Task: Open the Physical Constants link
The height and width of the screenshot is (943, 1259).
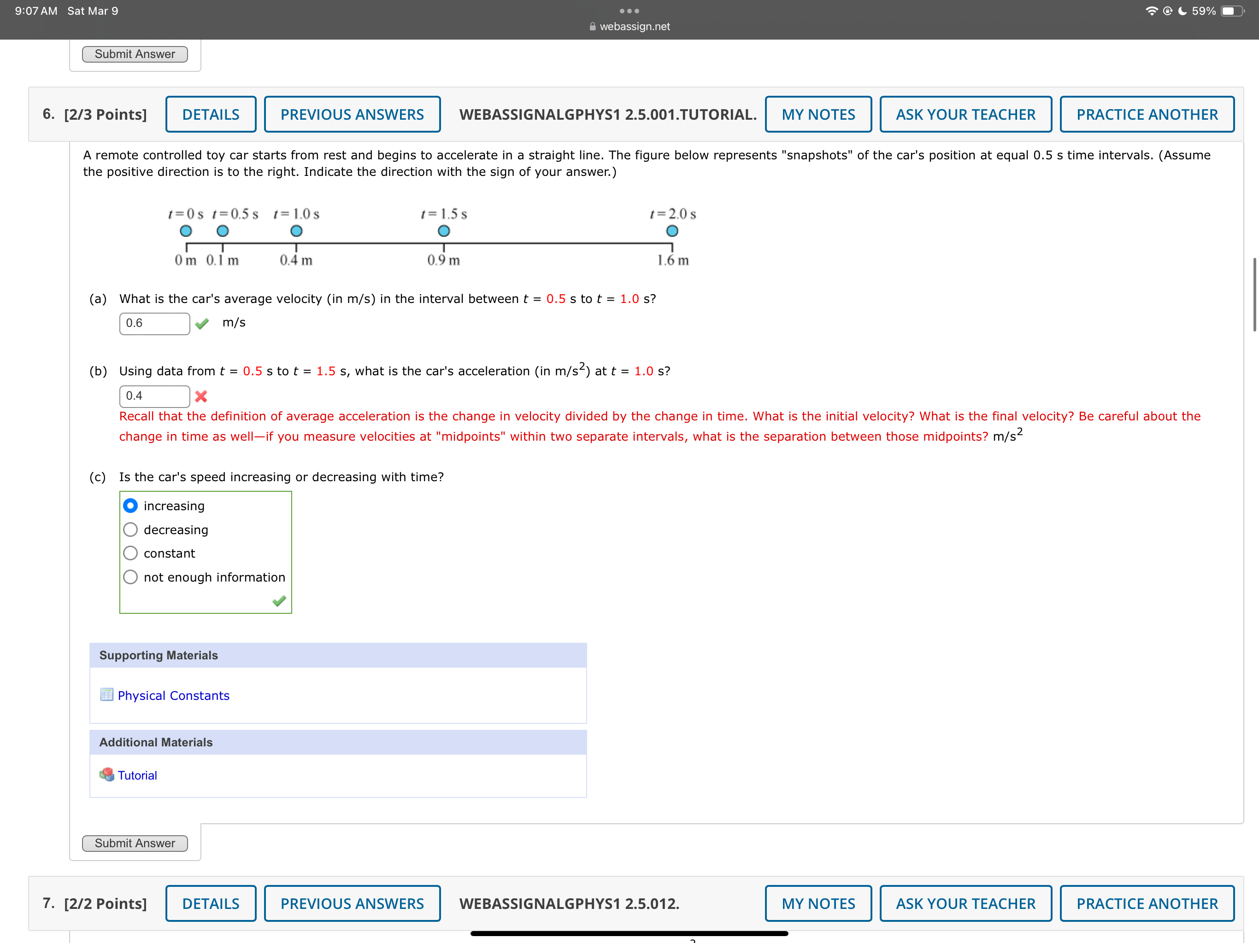Action: click(174, 696)
